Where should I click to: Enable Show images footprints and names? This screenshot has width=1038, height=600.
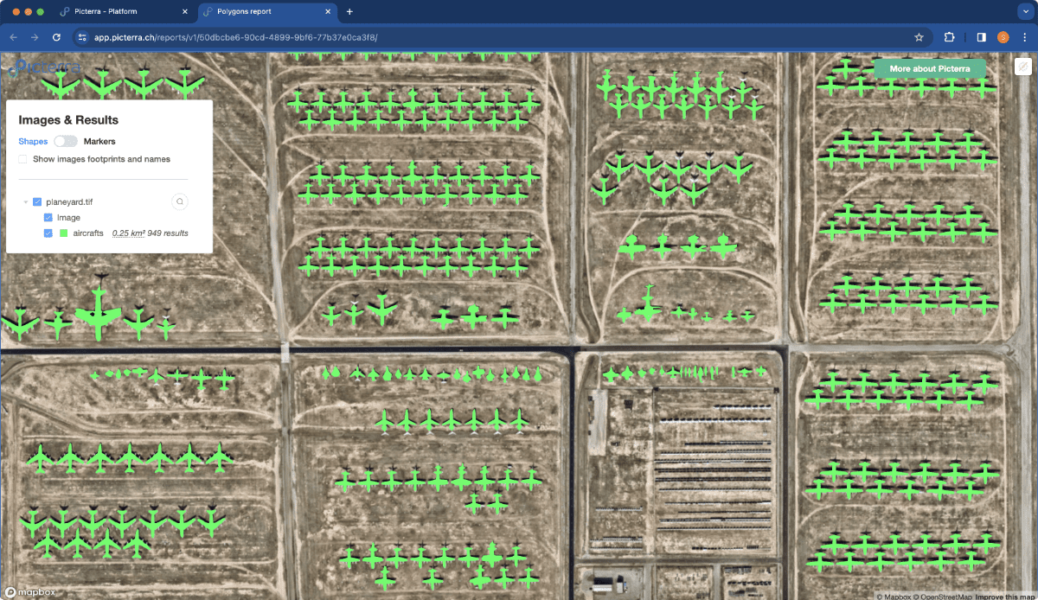pyautogui.click(x=22, y=159)
